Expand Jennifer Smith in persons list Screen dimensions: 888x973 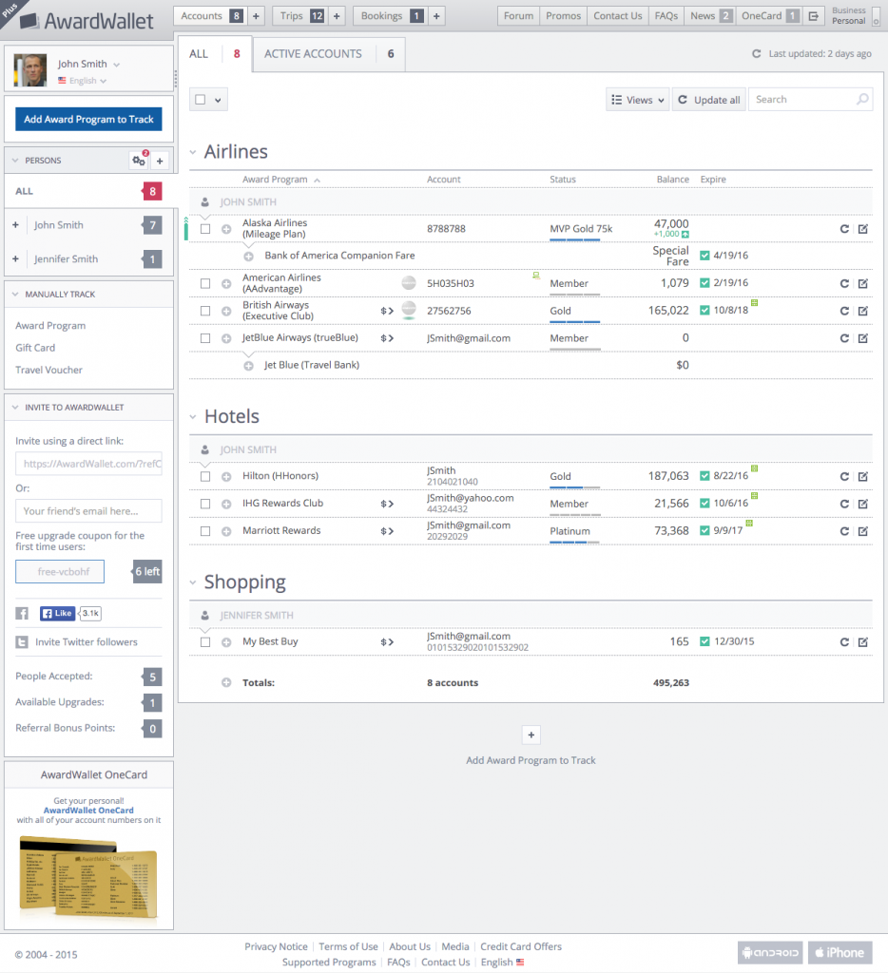click(15, 258)
